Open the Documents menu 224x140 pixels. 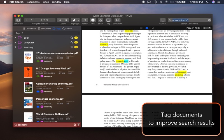click(33, 2)
